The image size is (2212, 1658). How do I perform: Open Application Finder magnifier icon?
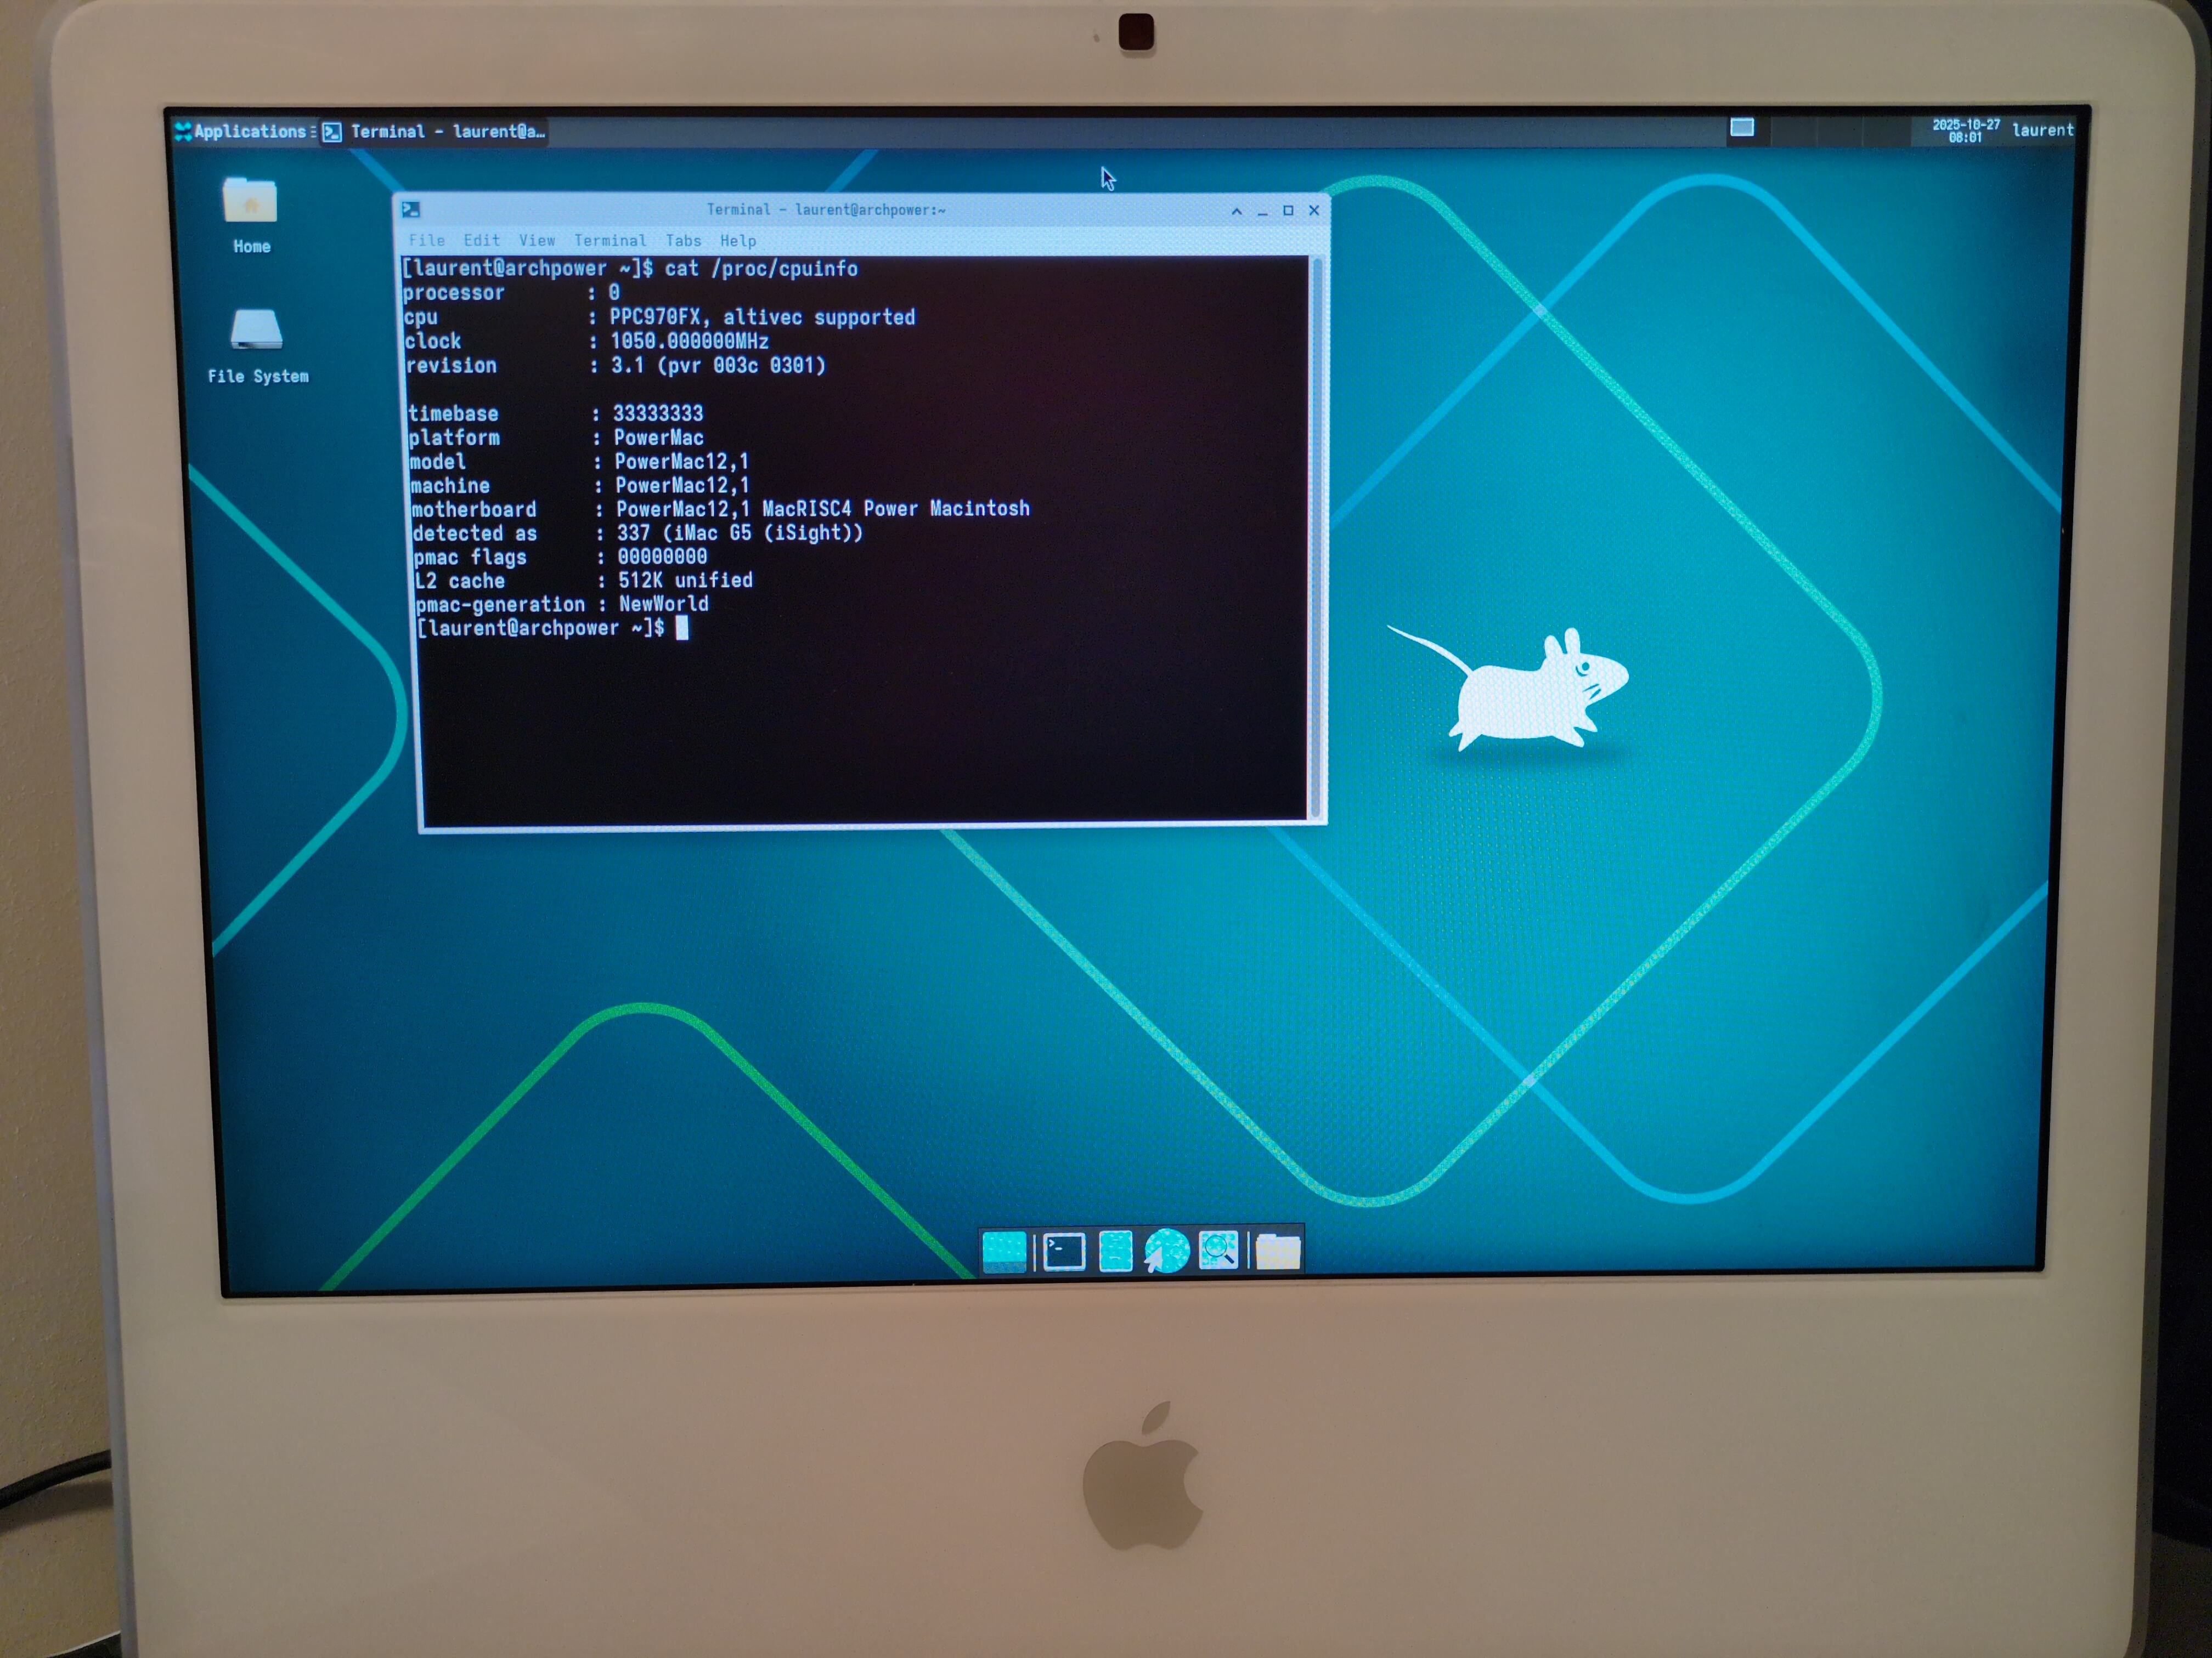[x=1218, y=1250]
